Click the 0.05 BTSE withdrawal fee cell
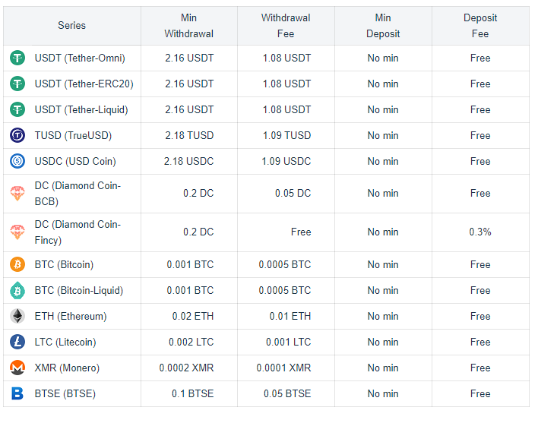The width and height of the screenshot is (538, 423). pos(287,393)
